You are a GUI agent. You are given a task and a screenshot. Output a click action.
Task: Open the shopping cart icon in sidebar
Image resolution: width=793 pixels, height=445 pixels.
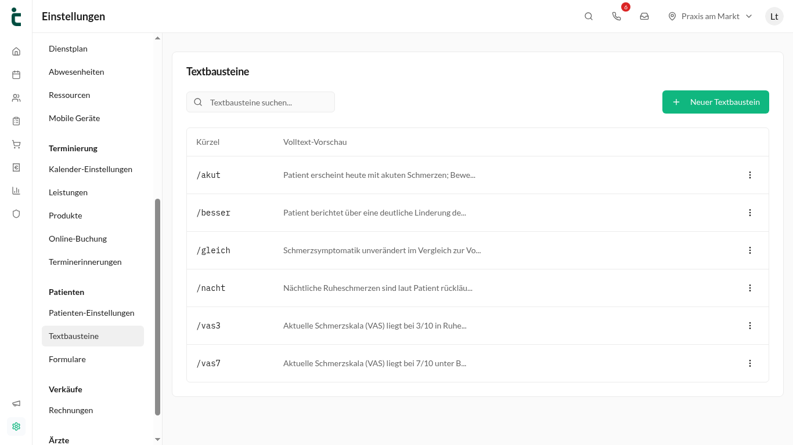click(16, 144)
